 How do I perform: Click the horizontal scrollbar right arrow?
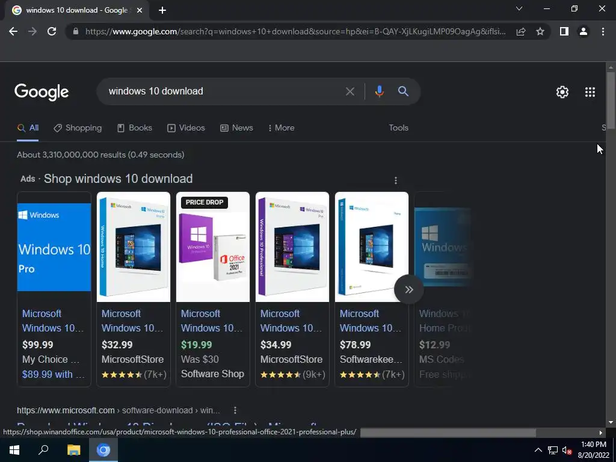click(x=601, y=433)
